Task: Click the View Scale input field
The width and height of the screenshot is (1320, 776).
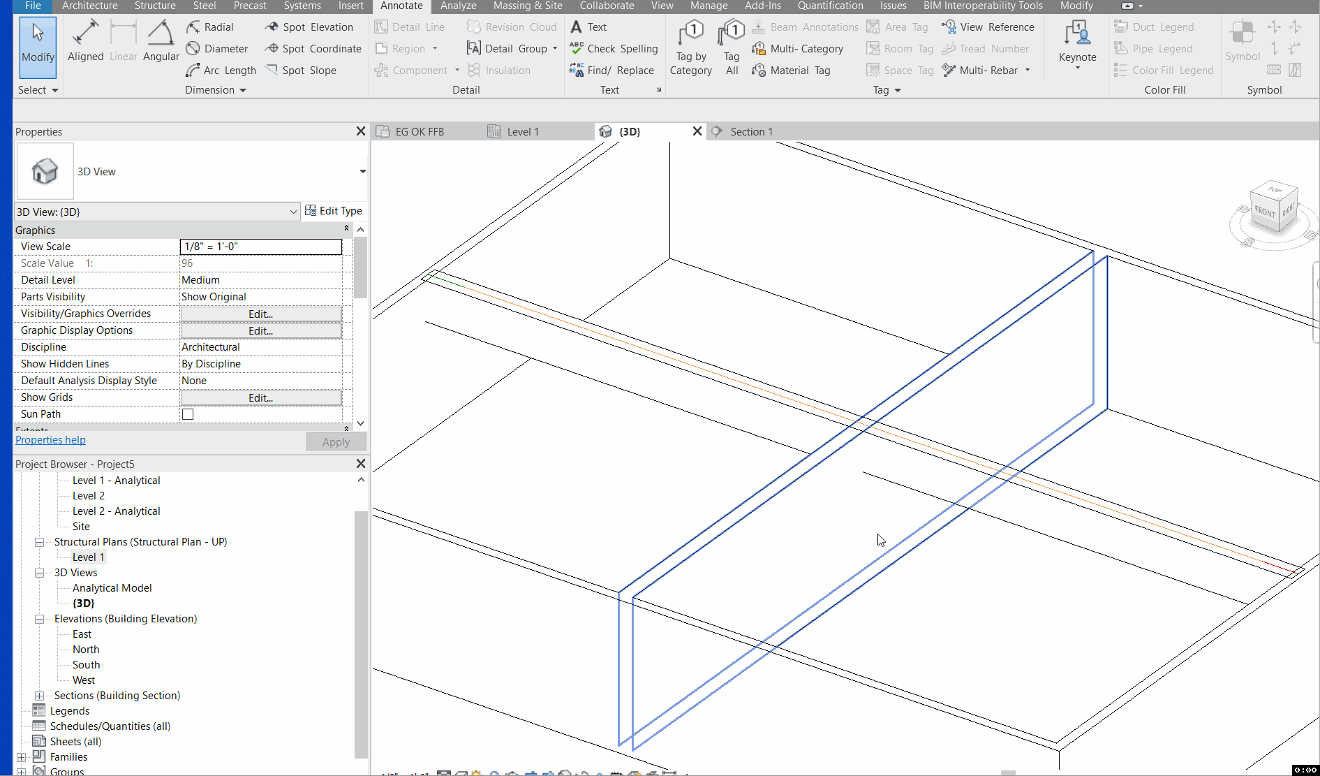Action: click(x=260, y=246)
